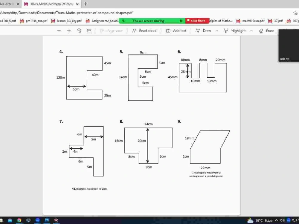Open pm11sb_ans.pdf bookmark
299x224 pixels.
click(34, 21)
